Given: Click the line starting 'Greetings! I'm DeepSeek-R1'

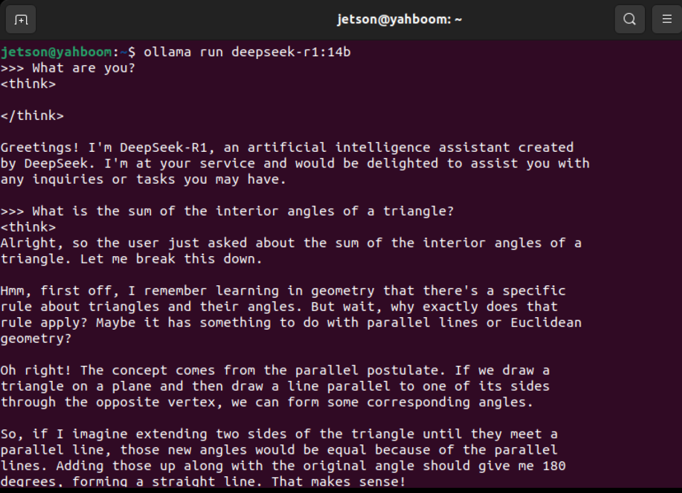Looking at the screenshot, I should 287,148.
